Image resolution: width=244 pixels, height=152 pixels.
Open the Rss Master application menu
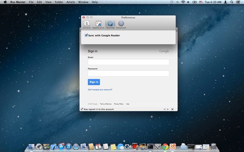coord(18,2)
